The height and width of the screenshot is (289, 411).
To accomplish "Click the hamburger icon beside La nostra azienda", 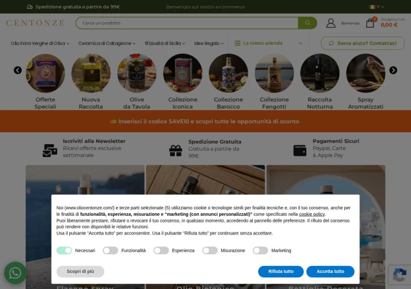I will (x=238, y=43).
